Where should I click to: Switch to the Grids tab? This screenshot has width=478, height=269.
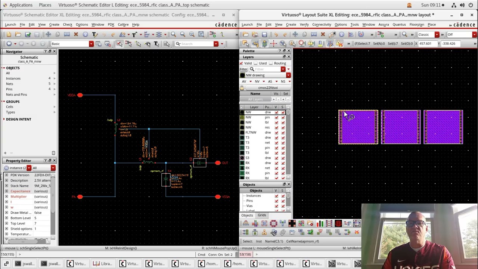tap(262, 215)
